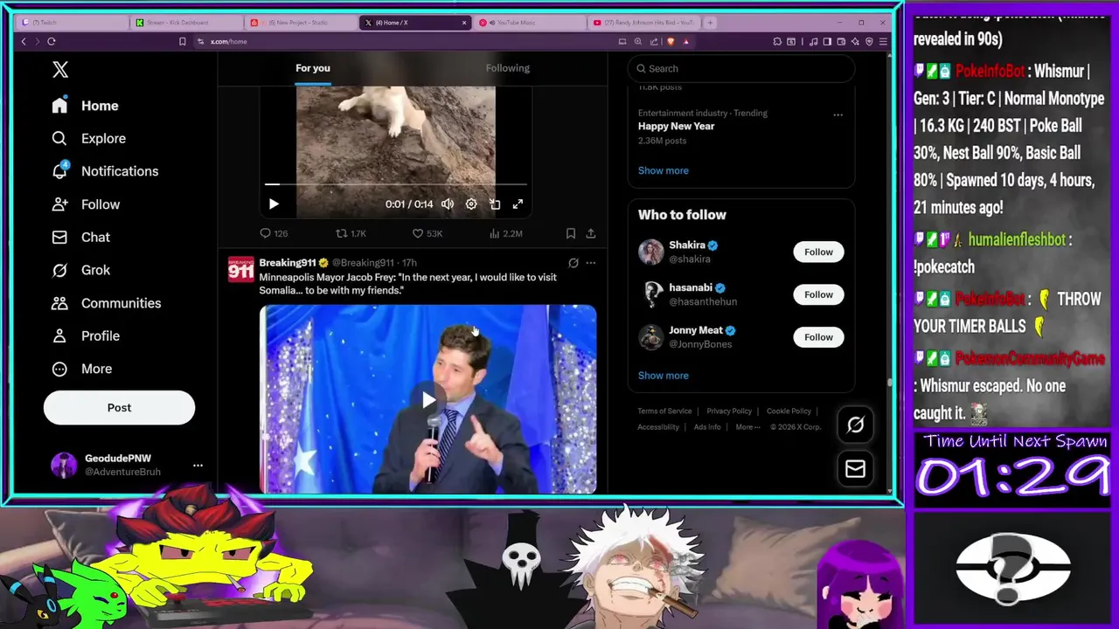1119x629 pixels.
Task: Click Show more under Who to follow
Action: coord(663,376)
